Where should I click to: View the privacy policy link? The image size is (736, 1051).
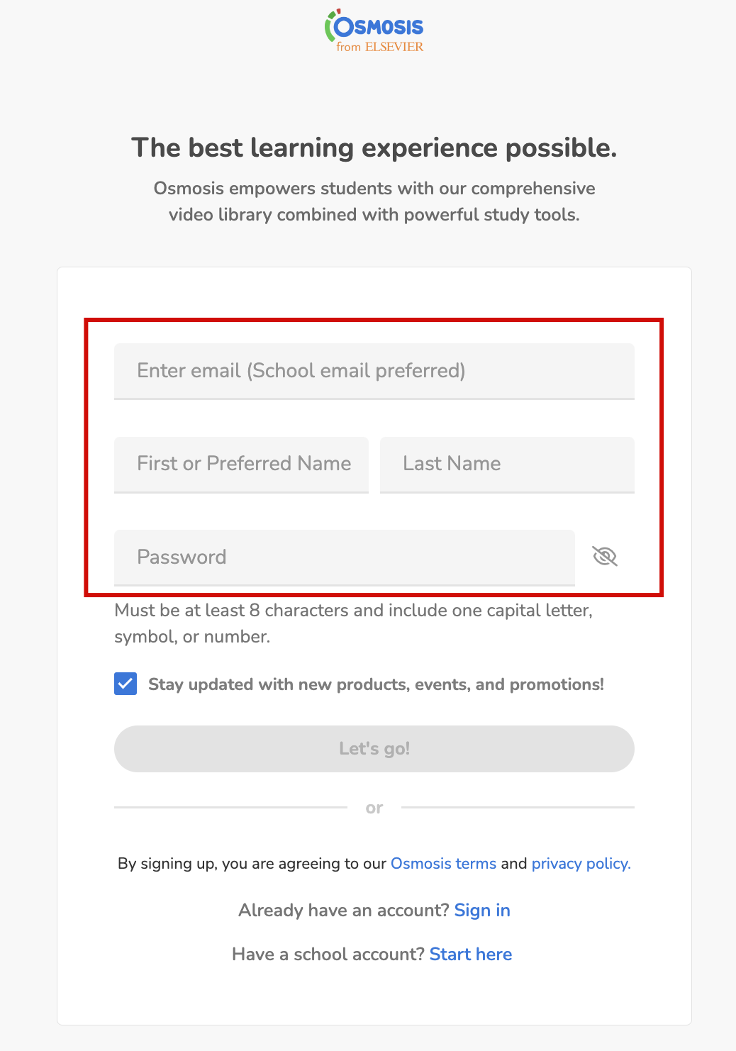(x=581, y=864)
